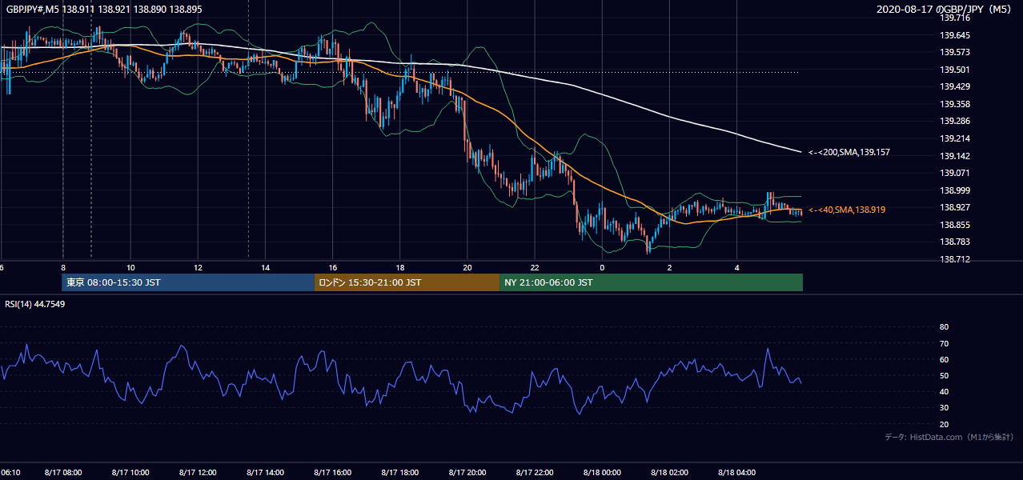Click the 8/17 16:00 time axis label
This screenshot has height=480, width=1023.
(x=332, y=473)
